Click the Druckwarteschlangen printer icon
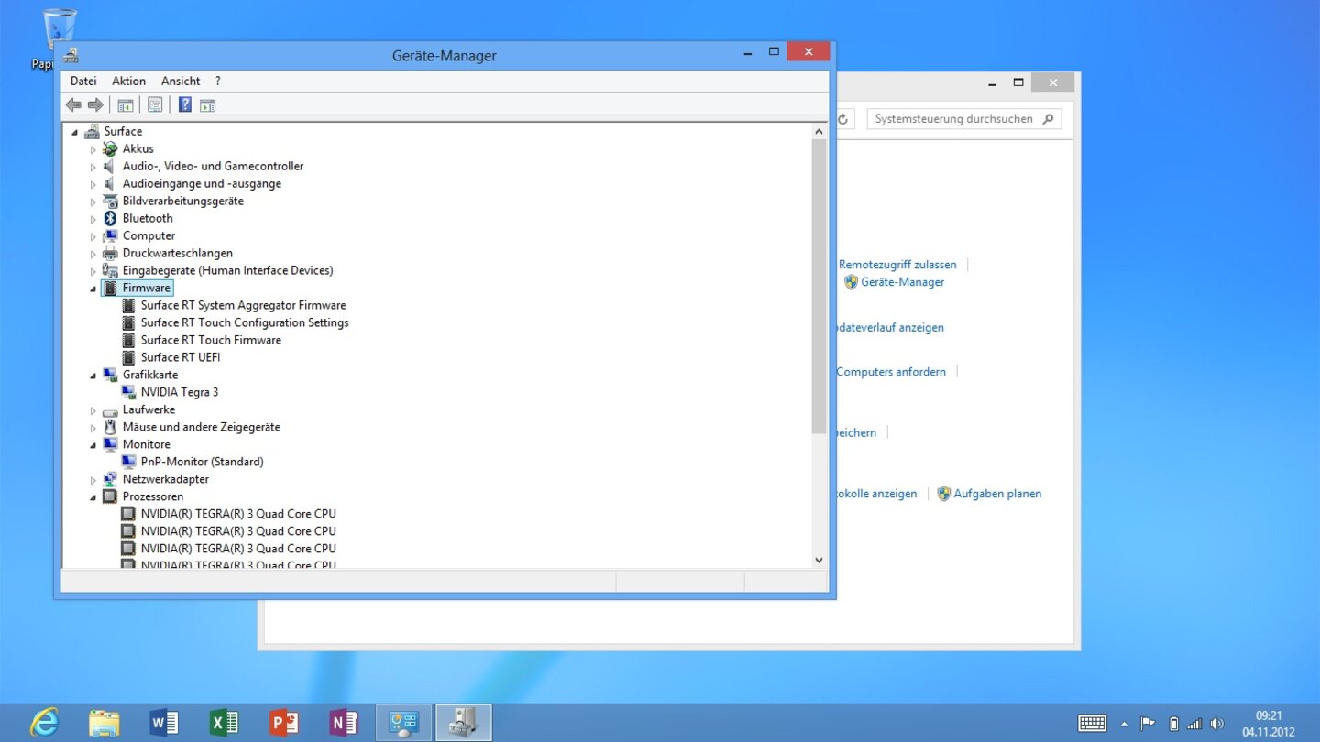 tap(110, 253)
